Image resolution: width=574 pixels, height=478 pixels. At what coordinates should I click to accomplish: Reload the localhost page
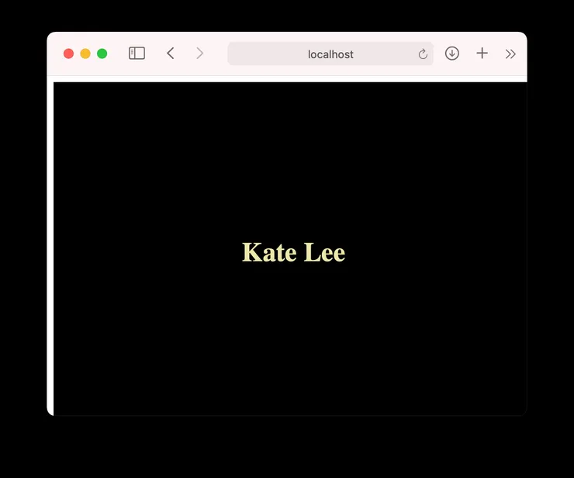tap(423, 54)
